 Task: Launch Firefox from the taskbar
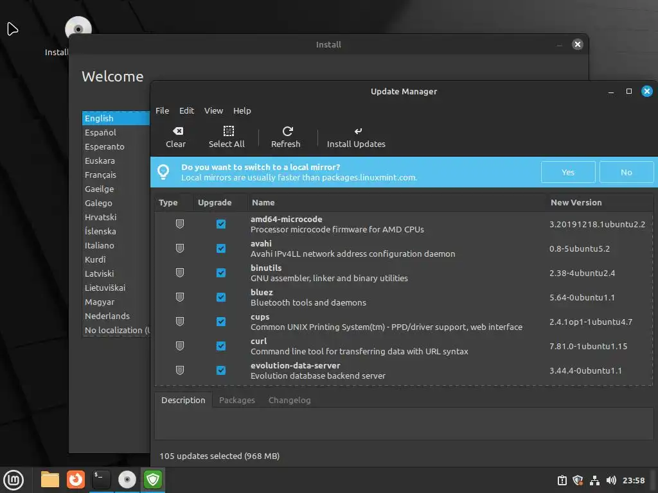[76, 480]
